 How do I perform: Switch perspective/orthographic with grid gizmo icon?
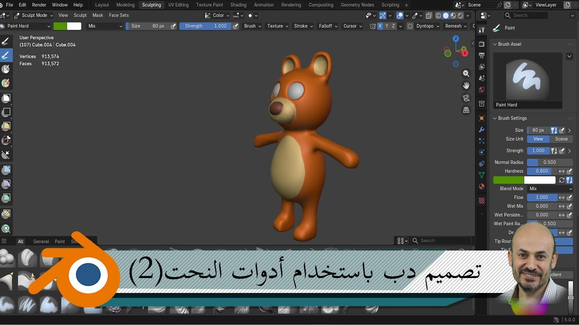click(466, 110)
